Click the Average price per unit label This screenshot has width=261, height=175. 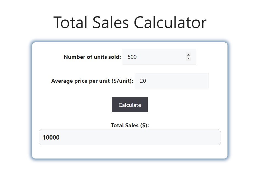pyautogui.click(x=92, y=81)
